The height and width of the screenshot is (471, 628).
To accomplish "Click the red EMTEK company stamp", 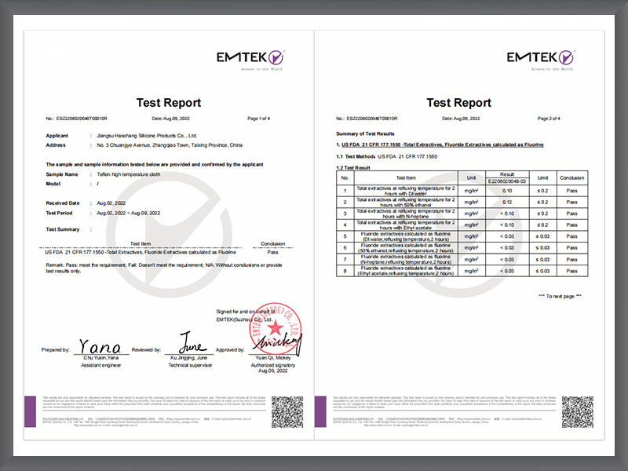I will tap(276, 329).
